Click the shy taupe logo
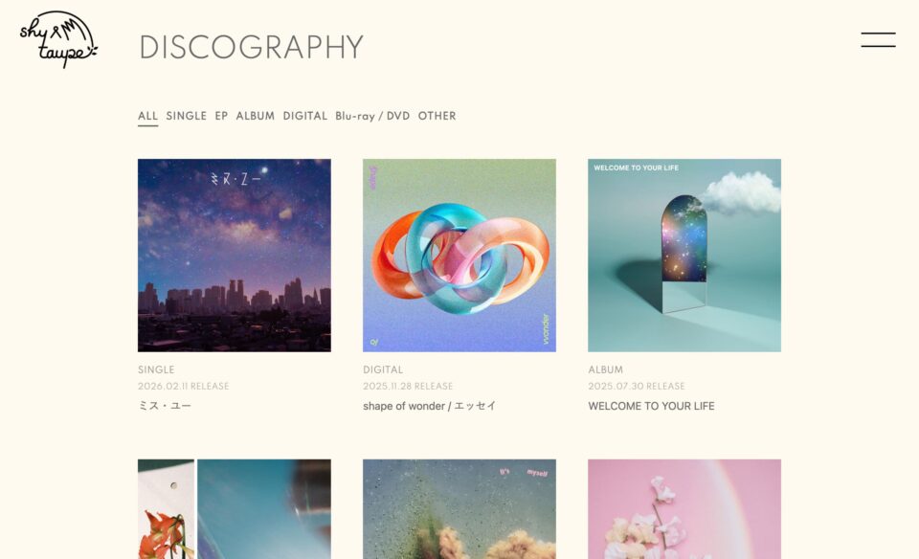 (58, 39)
